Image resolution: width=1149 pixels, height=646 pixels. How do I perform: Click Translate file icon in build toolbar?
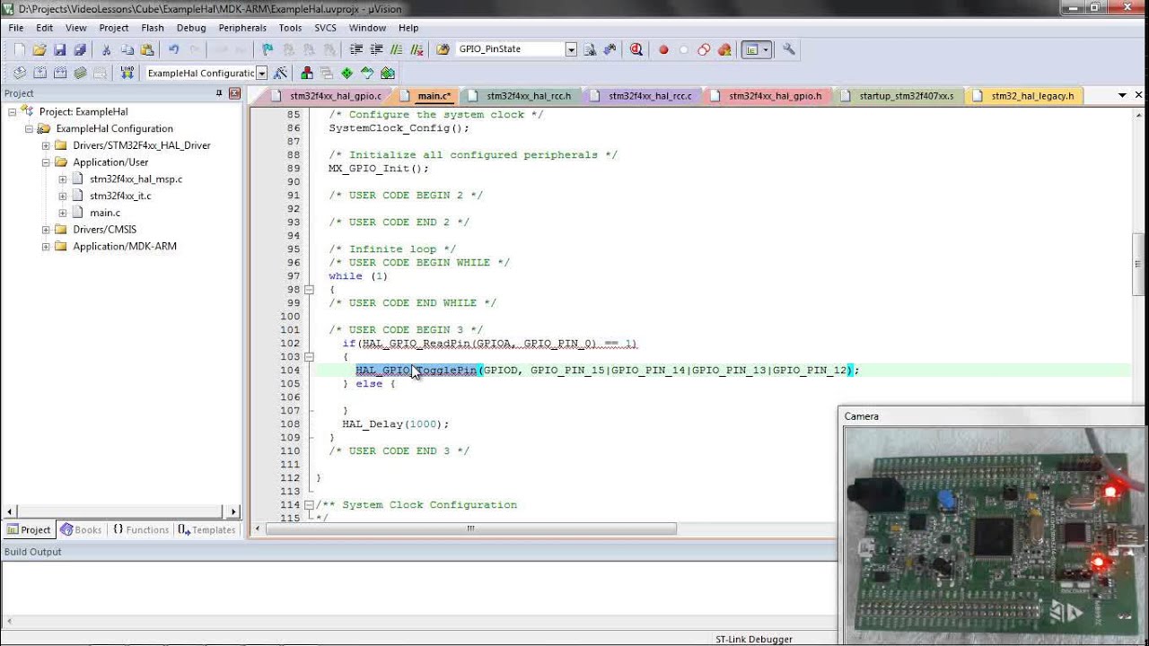pos(20,73)
